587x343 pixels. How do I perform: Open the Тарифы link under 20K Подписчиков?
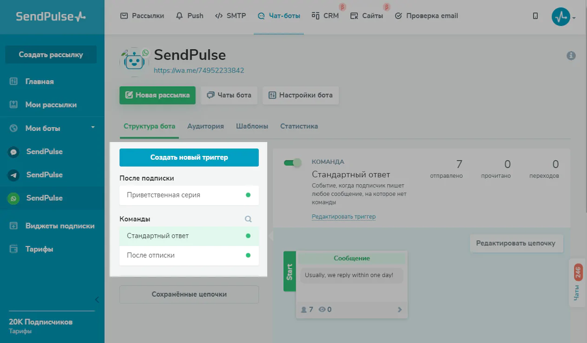(20, 331)
